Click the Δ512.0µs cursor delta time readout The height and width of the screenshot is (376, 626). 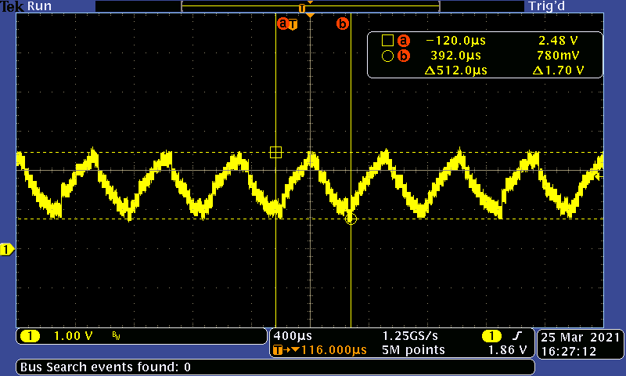click(x=455, y=70)
